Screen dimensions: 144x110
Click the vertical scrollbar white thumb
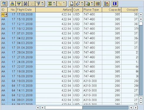(141, 24)
